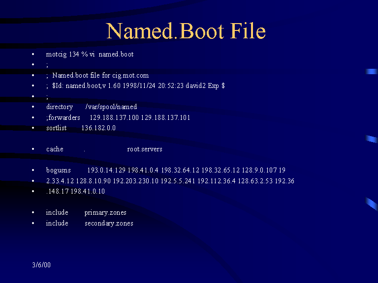Click the "Named.Boot File" slide title

186,31
